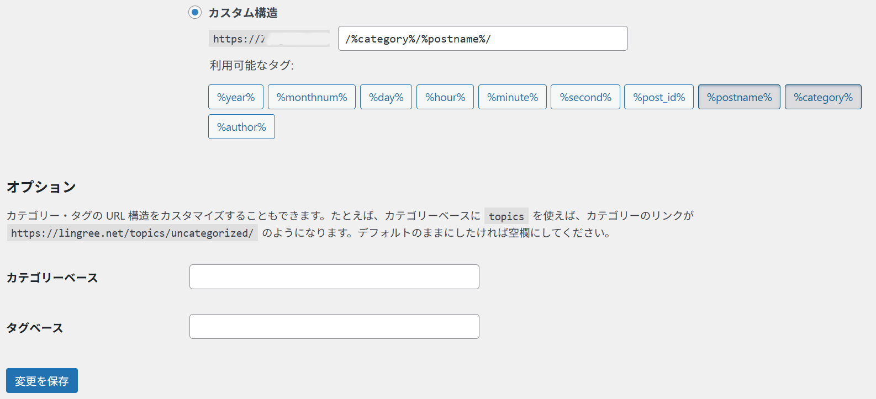876x399 pixels.
Task: Select the カスタム構造 radio button
Action: tap(195, 12)
